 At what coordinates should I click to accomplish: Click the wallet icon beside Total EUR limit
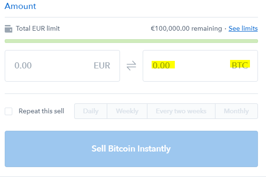pos(9,29)
